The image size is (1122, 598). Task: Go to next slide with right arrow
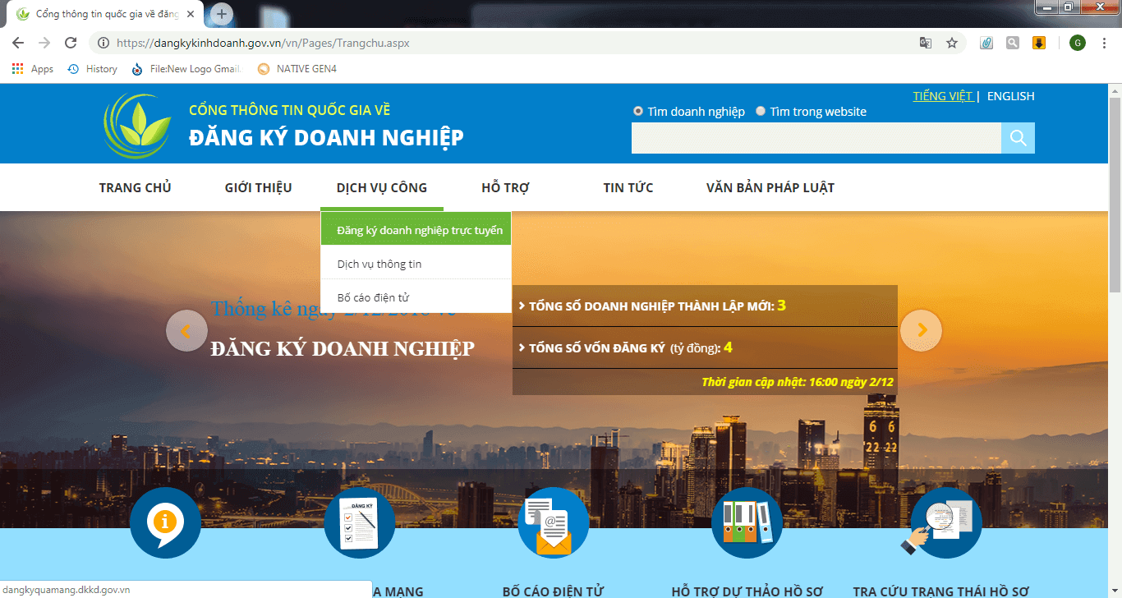coord(921,330)
